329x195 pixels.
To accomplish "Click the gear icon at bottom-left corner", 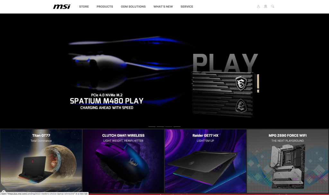I will 4,191.
